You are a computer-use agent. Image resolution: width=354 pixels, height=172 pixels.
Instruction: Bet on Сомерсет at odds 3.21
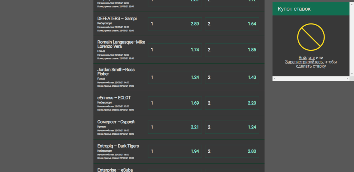click(175, 127)
